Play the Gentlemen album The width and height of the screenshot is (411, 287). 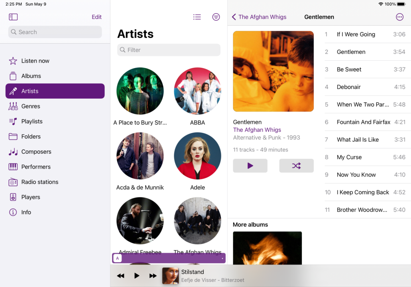click(250, 166)
